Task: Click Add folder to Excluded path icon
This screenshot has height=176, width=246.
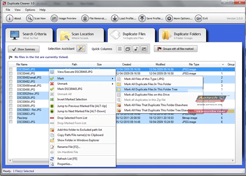Action: click(52, 130)
